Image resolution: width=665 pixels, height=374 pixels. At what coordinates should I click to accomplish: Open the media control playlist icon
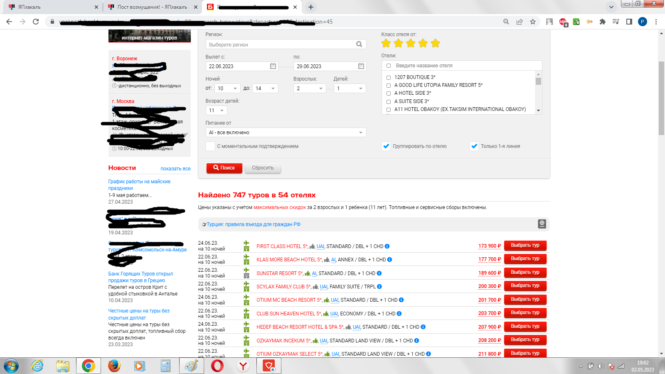pos(616,22)
